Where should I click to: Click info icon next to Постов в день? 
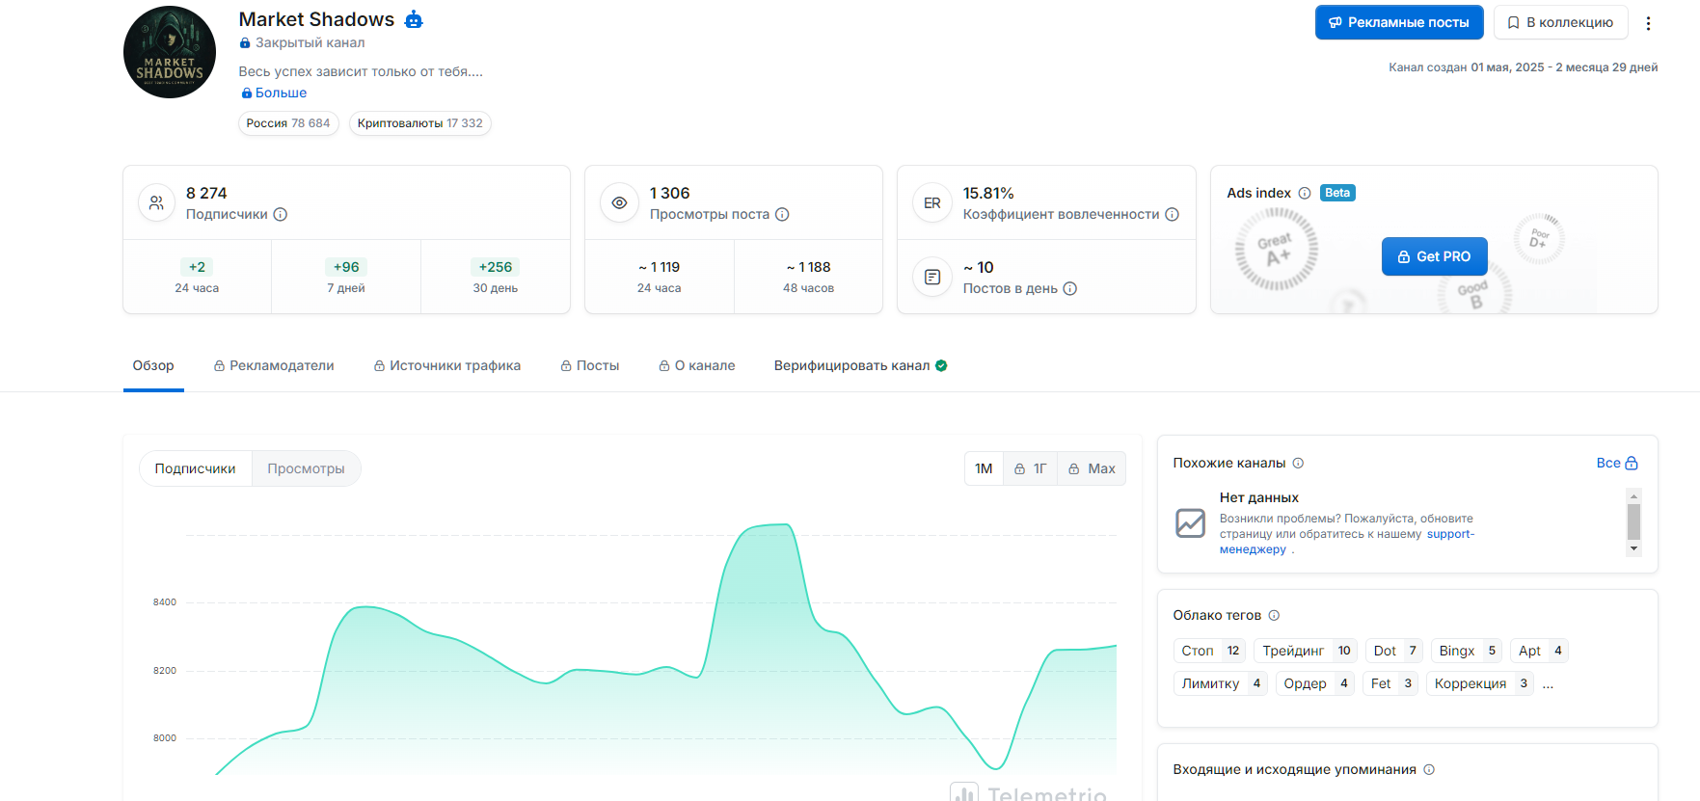coord(1069,288)
